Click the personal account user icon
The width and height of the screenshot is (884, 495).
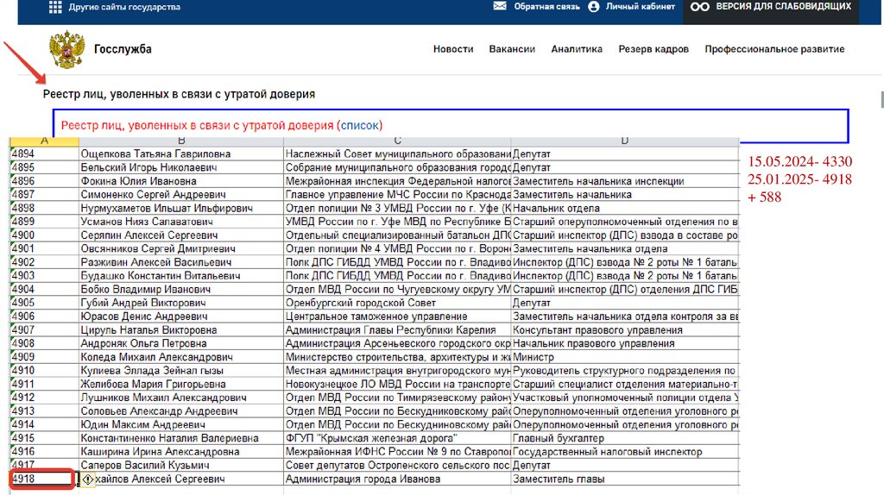pyautogui.click(x=594, y=7)
